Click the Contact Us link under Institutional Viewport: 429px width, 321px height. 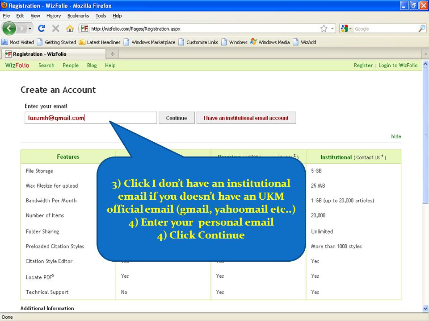(368, 157)
